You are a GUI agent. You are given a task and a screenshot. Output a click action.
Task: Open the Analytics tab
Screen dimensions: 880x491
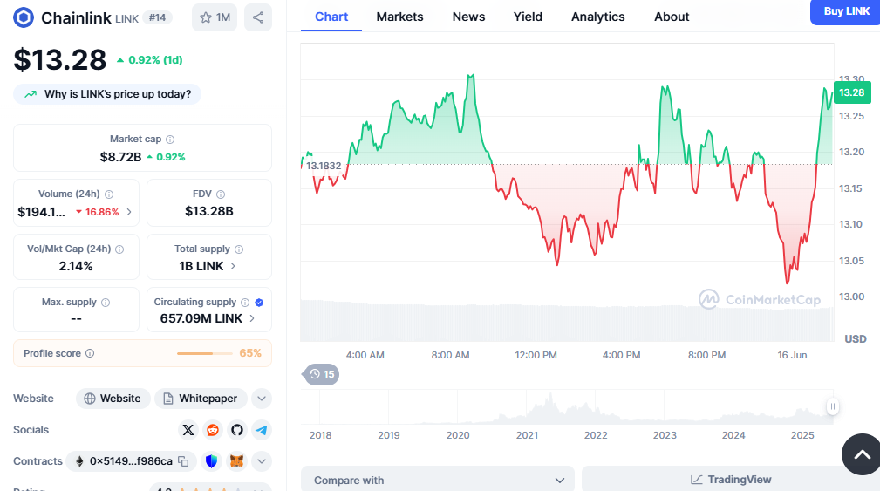(597, 17)
